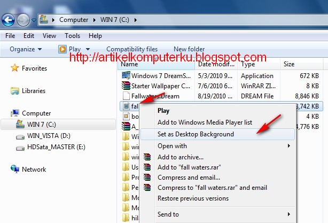
Task: Open the recent pages dropdown arrow
Action: [34, 20]
